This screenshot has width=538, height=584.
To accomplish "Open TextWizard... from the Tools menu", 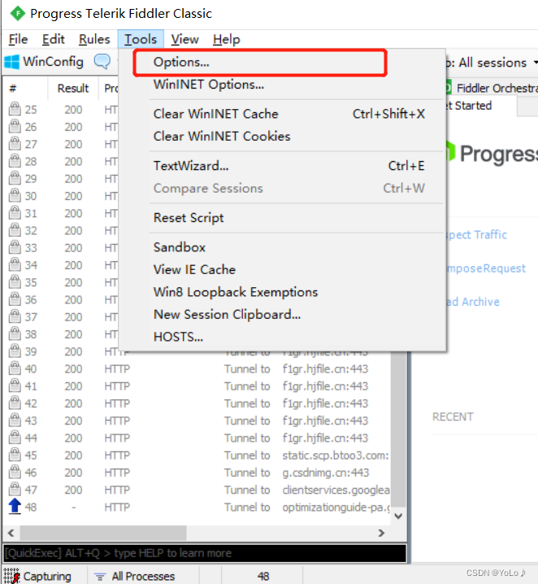I will (191, 166).
